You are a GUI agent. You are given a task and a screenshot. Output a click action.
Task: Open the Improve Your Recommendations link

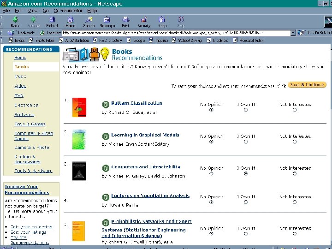[x=27, y=190]
